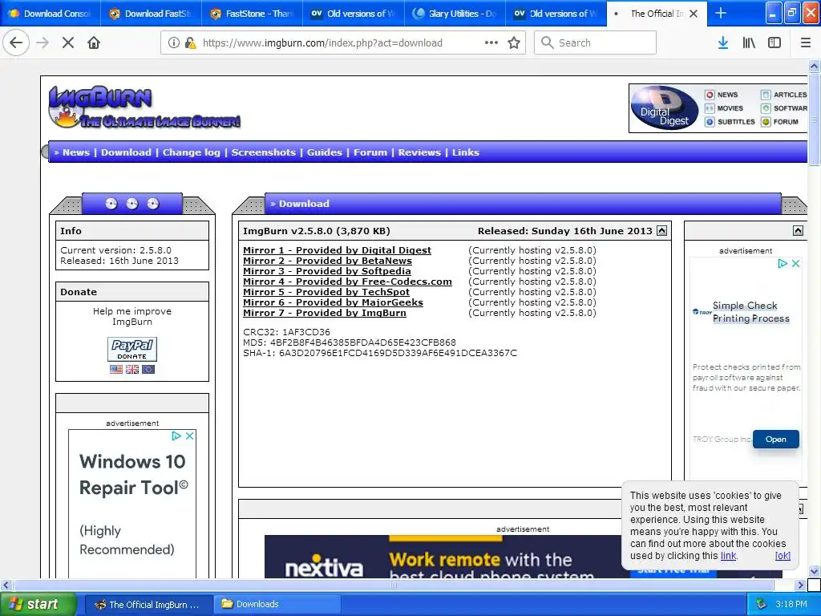Open the Change log menu item
Viewport: 821px width, 616px height.
tap(191, 152)
